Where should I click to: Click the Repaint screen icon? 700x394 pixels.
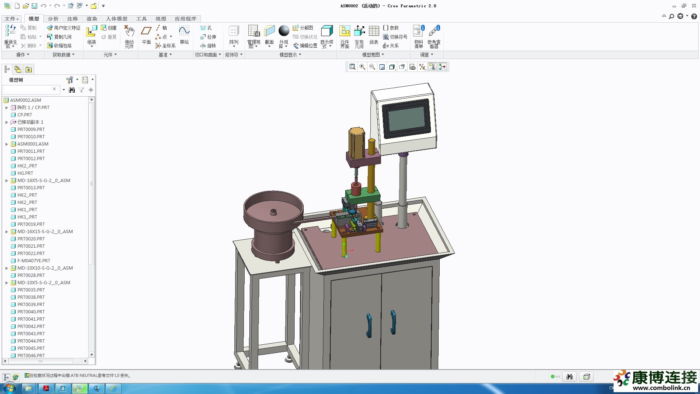(x=382, y=67)
